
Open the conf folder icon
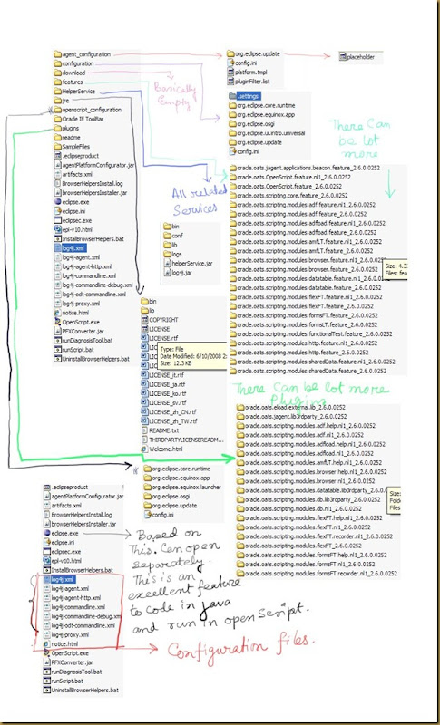[167, 236]
